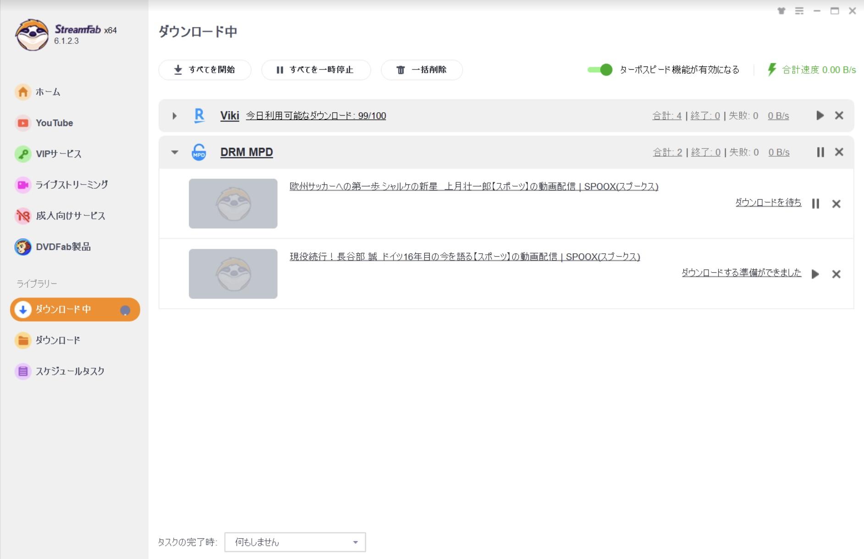Image resolution: width=864 pixels, height=559 pixels.
Task: Open 成人向けサービス section
Action: point(60,215)
